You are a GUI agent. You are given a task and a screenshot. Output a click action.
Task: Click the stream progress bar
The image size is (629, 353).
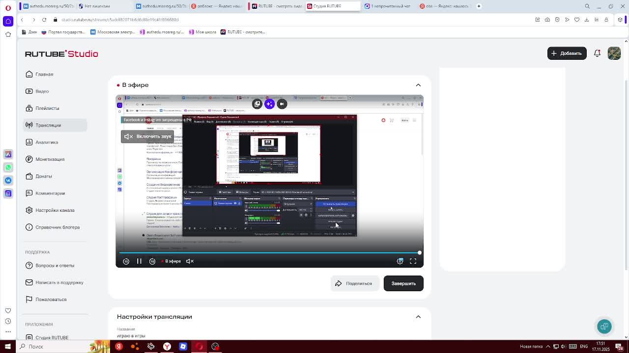coord(269,253)
